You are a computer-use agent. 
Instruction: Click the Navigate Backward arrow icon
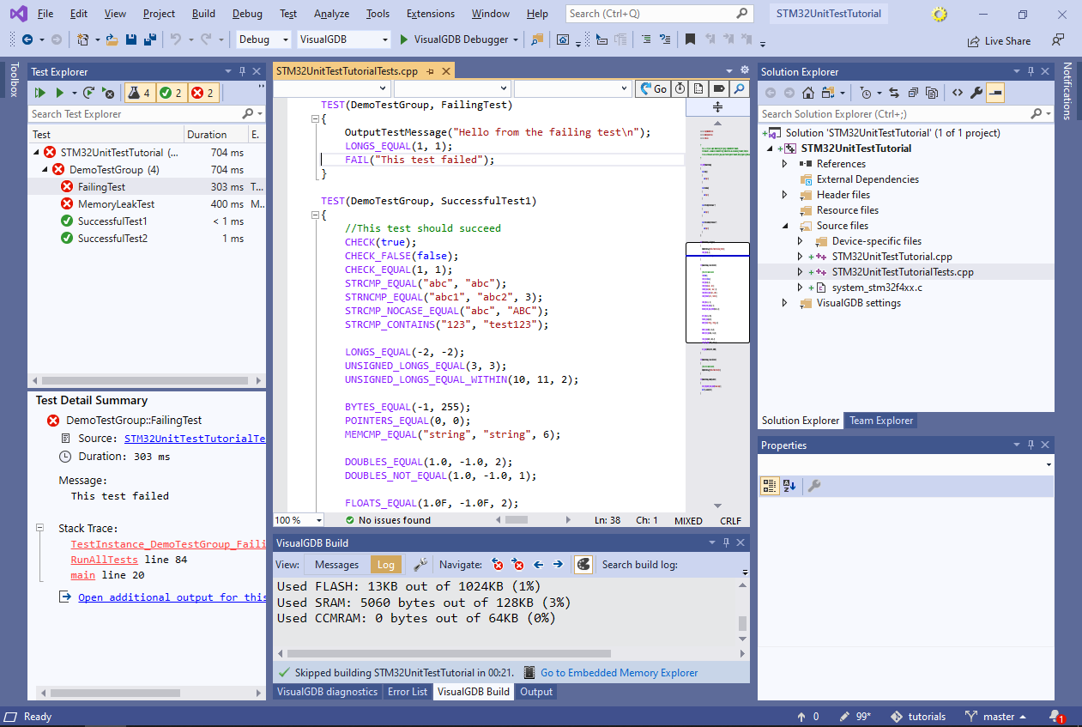tap(27, 39)
